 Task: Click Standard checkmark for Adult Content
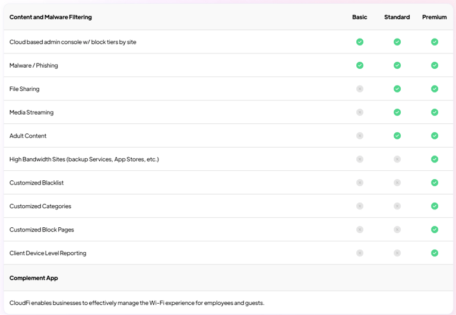pos(397,136)
